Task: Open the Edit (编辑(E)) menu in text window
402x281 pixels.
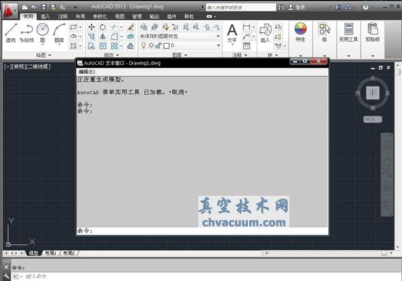Action: pos(87,71)
